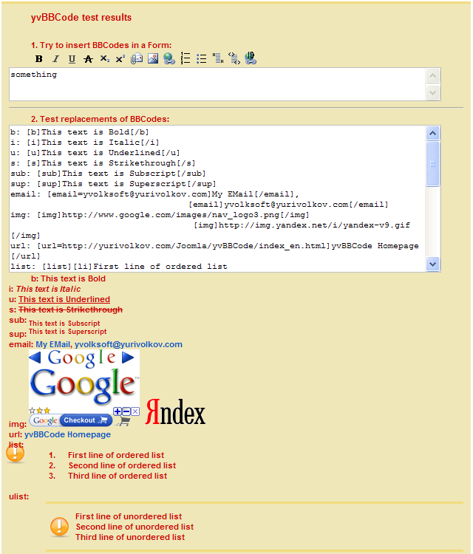Image resolution: width=473 pixels, height=554 pixels.
Task: Click 'This text is Underlined' output text
Action: tap(64, 299)
